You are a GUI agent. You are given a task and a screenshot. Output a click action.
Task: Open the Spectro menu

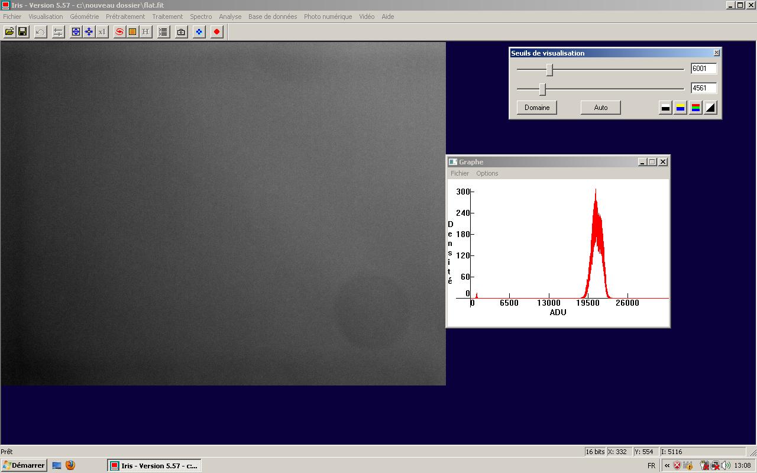tap(201, 17)
